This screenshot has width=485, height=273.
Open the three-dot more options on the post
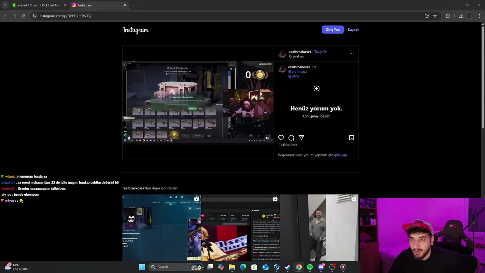tap(352, 54)
